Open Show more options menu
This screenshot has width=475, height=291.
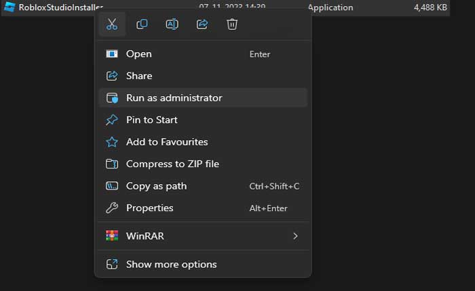171,265
